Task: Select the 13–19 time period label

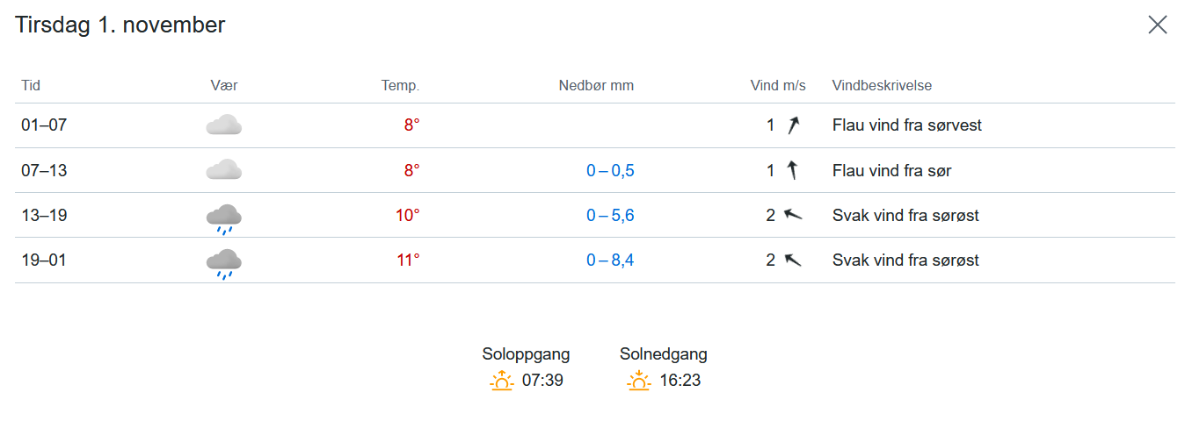Action: point(44,215)
